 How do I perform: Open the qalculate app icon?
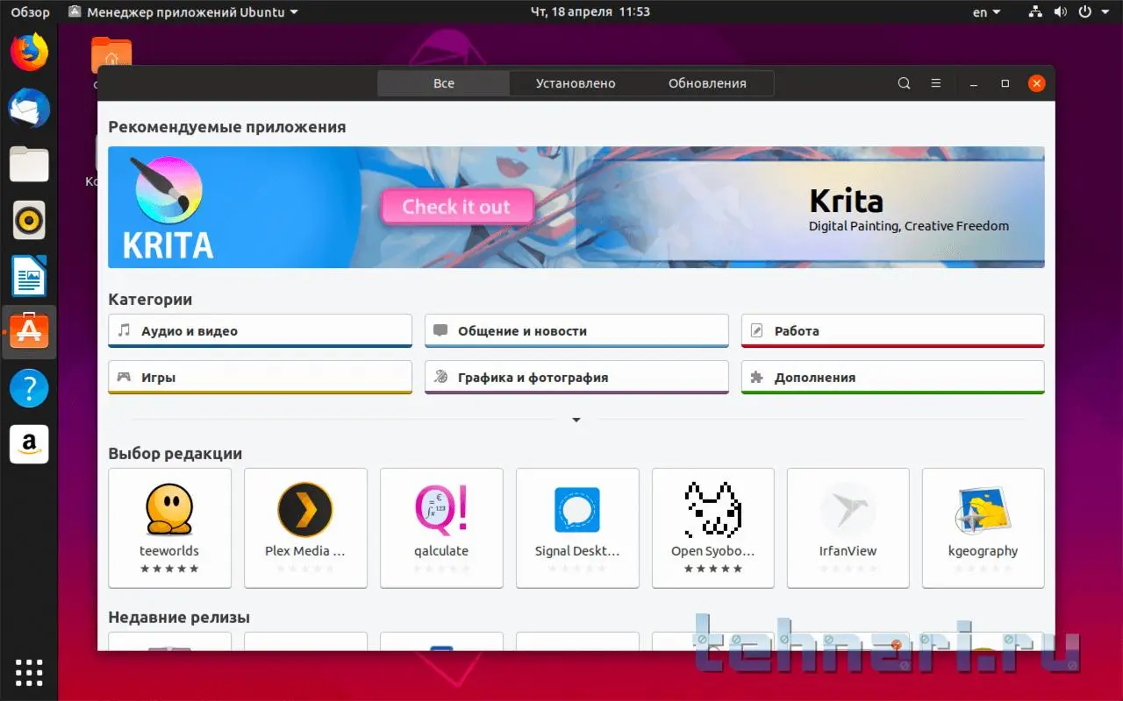click(441, 508)
